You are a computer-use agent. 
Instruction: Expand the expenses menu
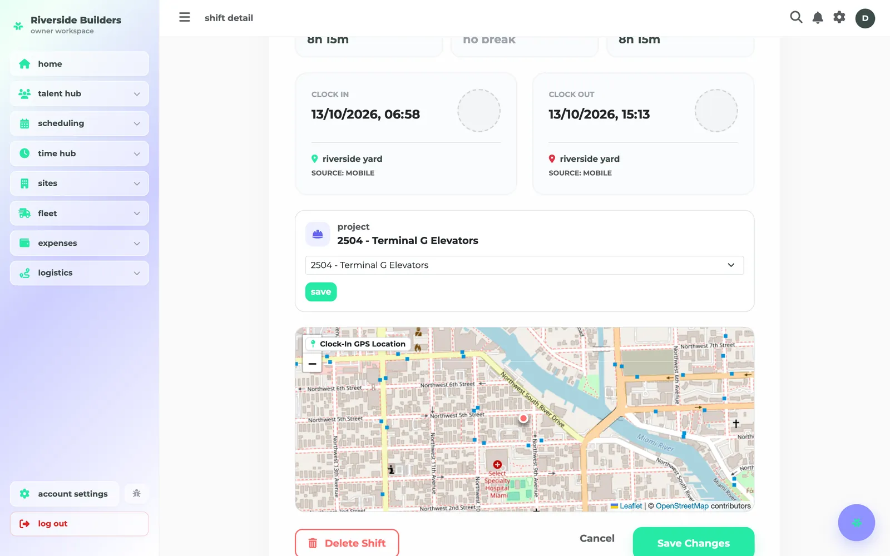[x=80, y=243]
